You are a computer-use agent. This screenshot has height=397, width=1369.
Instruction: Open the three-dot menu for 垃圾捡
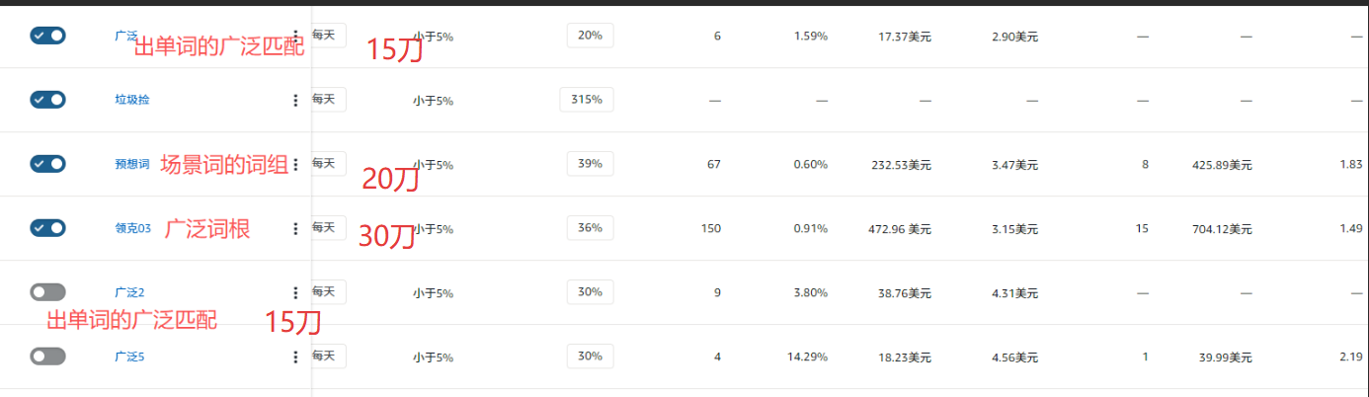[x=295, y=100]
